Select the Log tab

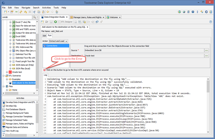[x=45, y=75]
